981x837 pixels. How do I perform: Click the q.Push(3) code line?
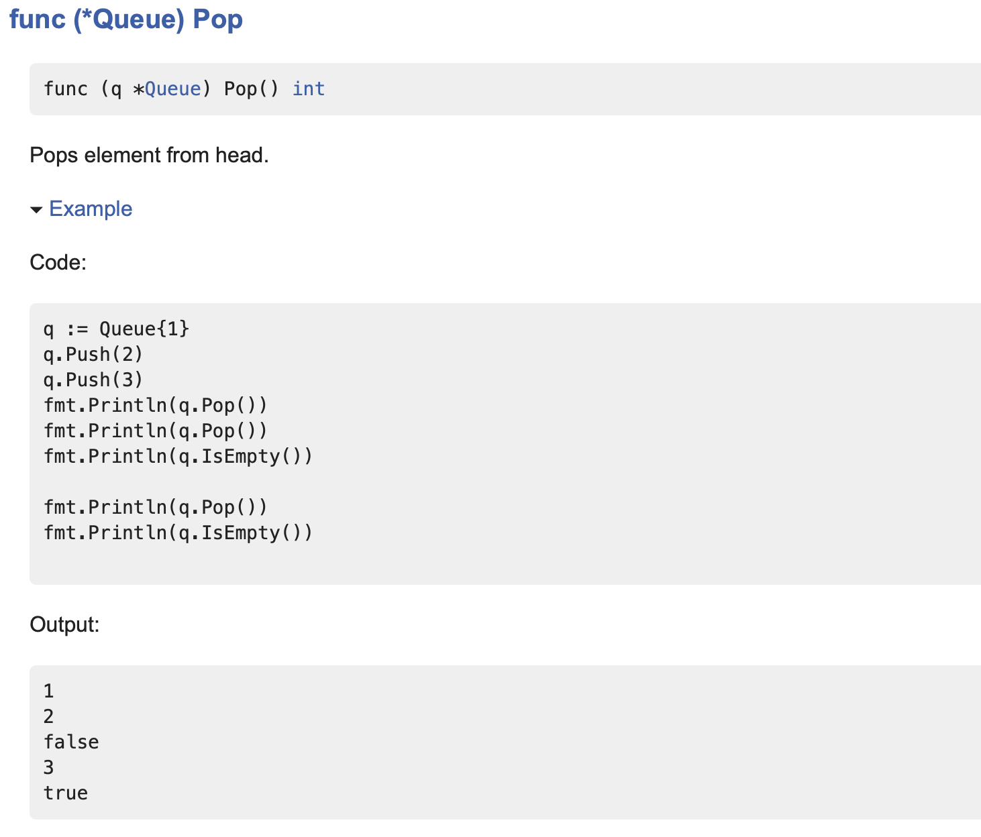pos(93,380)
